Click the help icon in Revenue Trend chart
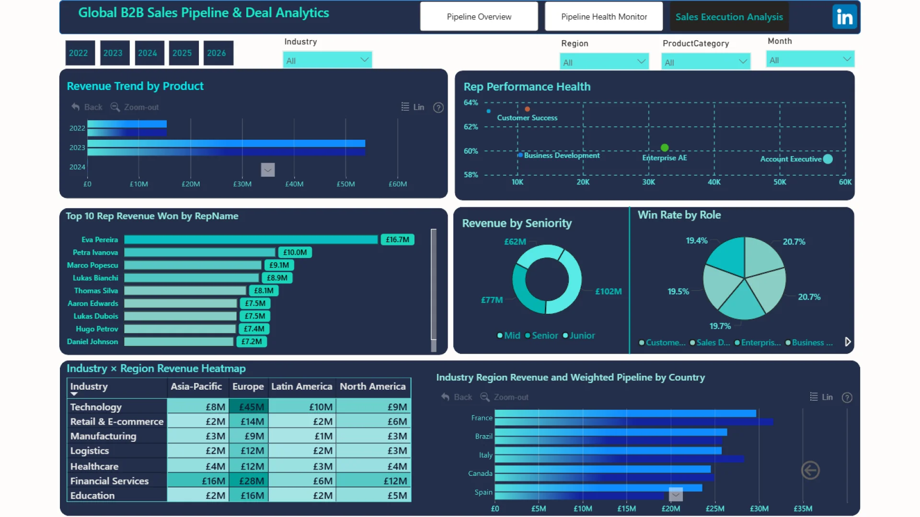Screen dimensions: 920x517 [438, 108]
